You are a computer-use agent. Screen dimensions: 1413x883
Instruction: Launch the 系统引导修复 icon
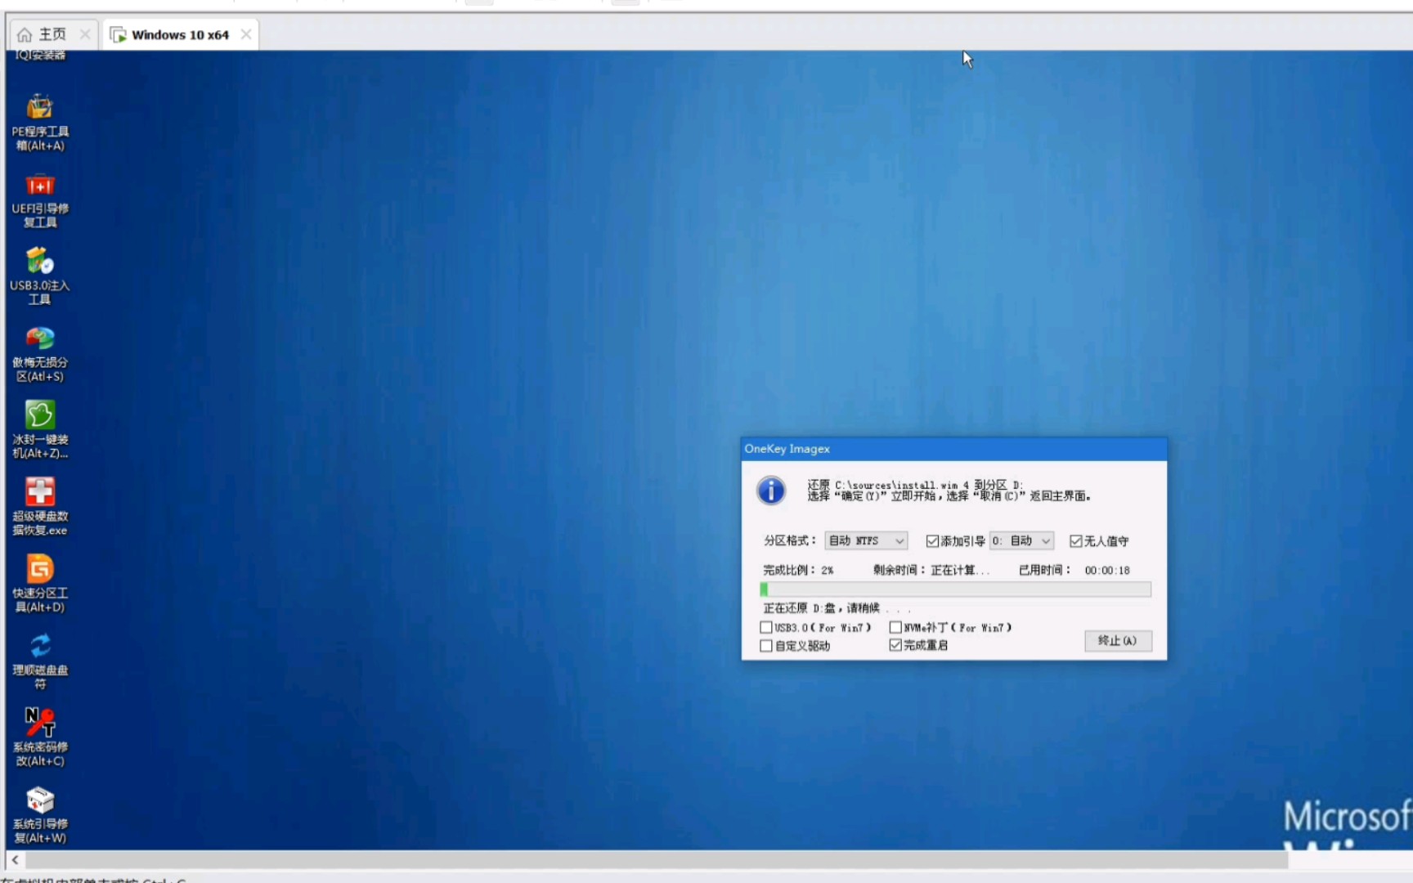39,814
